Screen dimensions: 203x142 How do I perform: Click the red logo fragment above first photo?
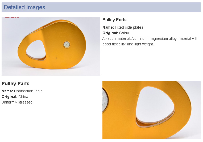[12, 17]
